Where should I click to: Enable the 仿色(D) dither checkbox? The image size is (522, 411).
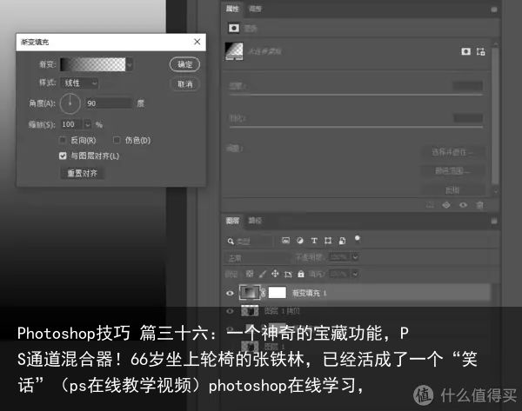[117, 140]
